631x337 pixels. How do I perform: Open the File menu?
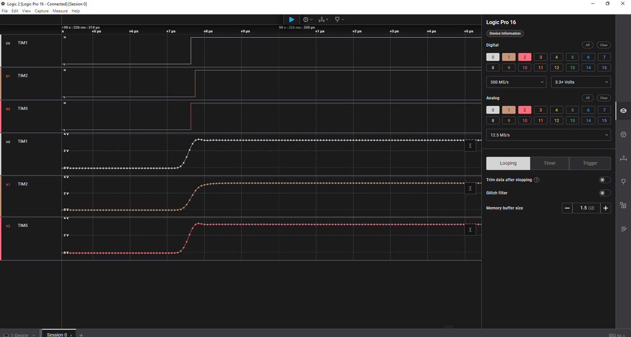pos(5,11)
